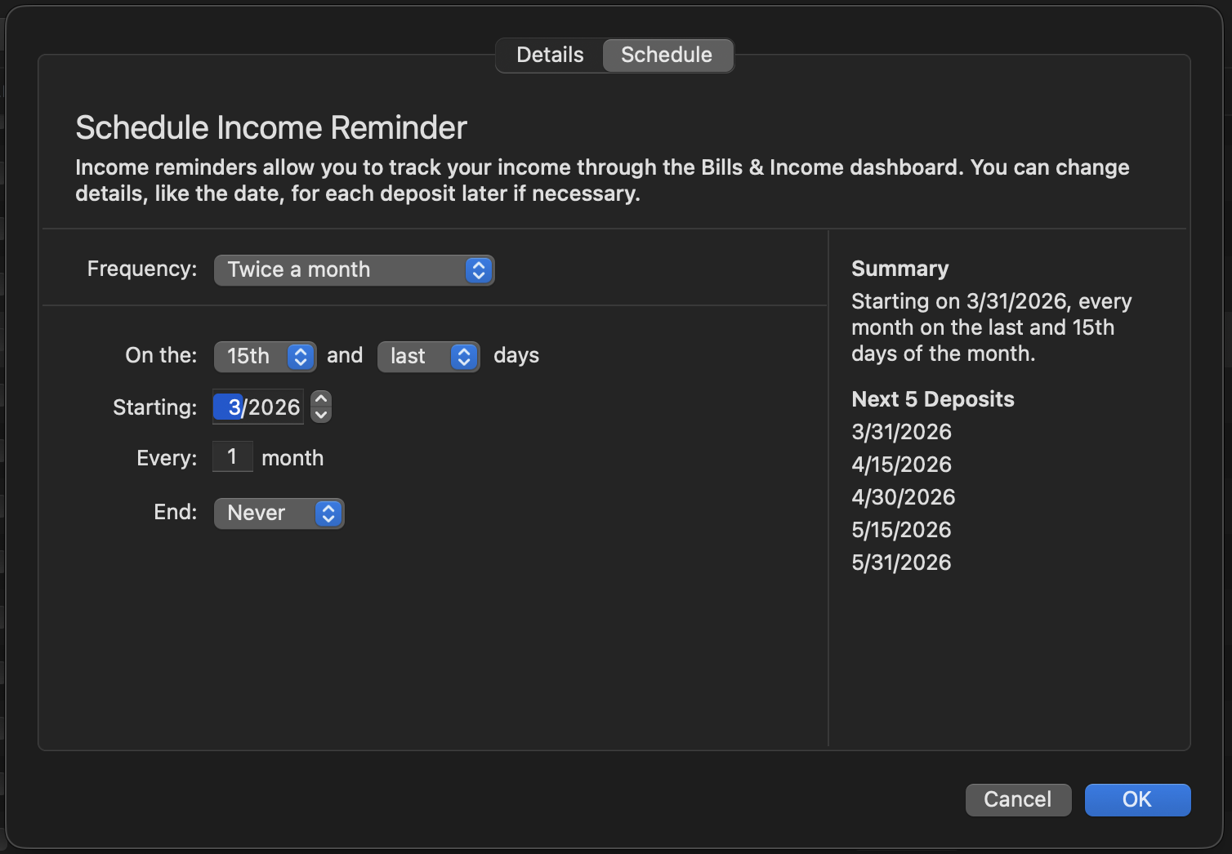Increment the Starting date with the up arrow

pos(321,398)
